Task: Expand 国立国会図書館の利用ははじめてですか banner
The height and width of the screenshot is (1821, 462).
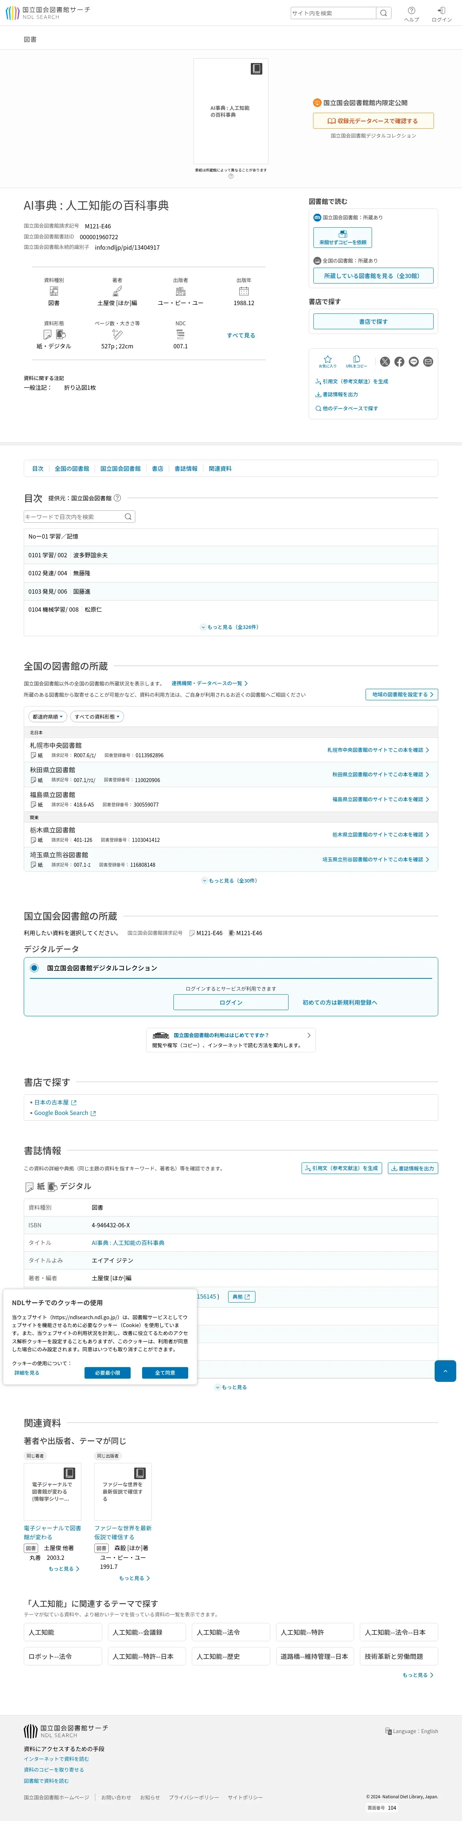Action: pyautogui.click(x=231, y=1040)
